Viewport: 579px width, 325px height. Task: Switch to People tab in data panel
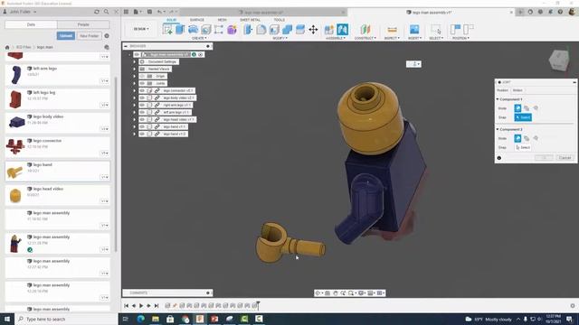[x=83, y=24]
